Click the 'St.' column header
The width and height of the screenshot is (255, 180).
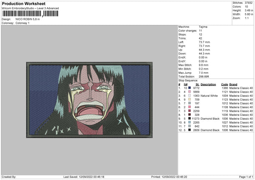[x=198, y=84]
